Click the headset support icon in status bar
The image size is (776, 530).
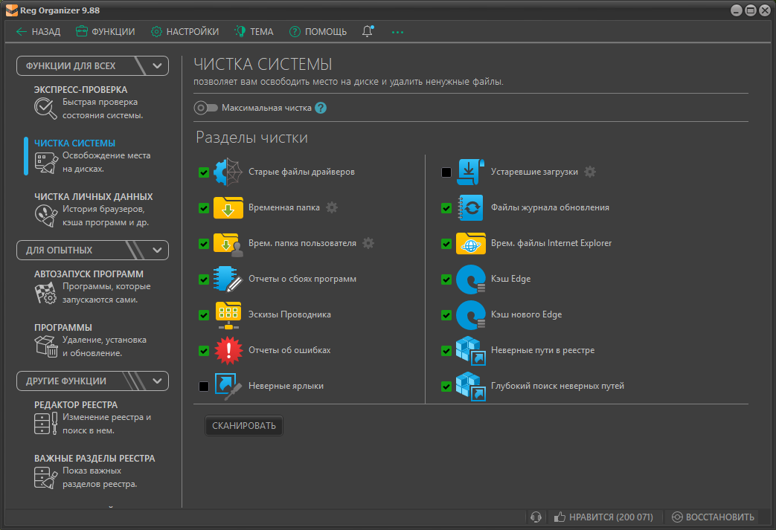(534, 517)
